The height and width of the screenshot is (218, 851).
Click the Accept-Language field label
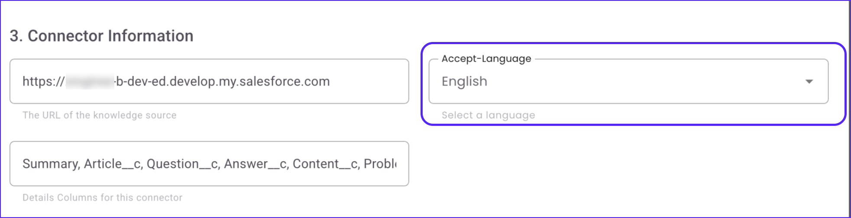486,59
